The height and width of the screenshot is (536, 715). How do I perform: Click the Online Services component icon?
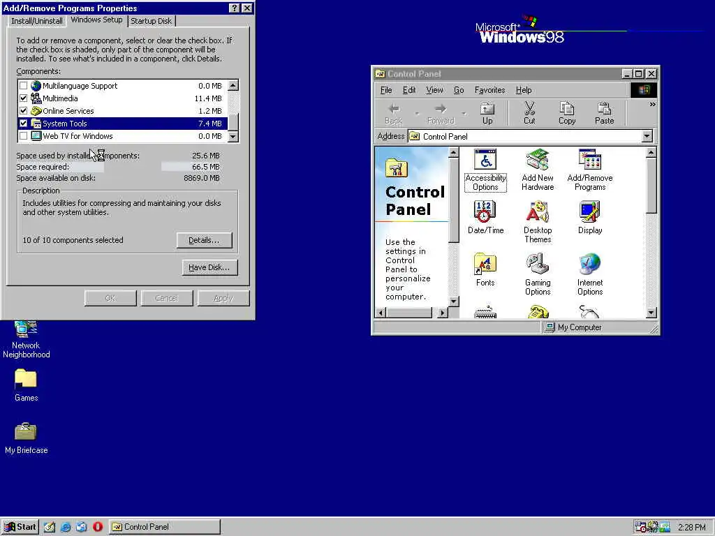pos(36,111)
